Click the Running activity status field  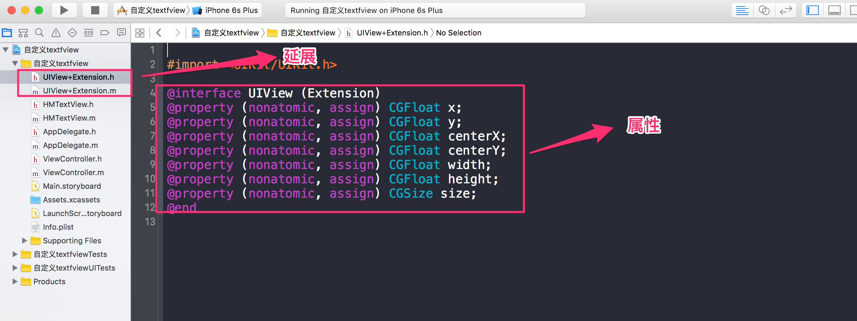click(435, 10)
